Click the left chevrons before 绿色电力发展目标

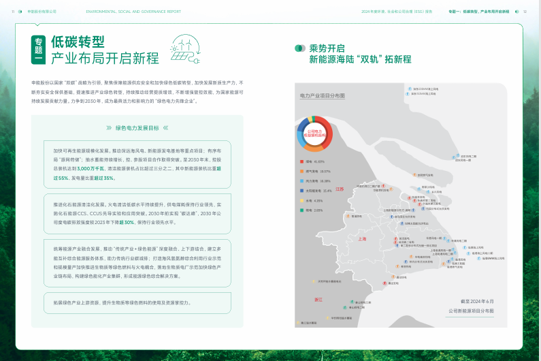click(x=109, y=127)
